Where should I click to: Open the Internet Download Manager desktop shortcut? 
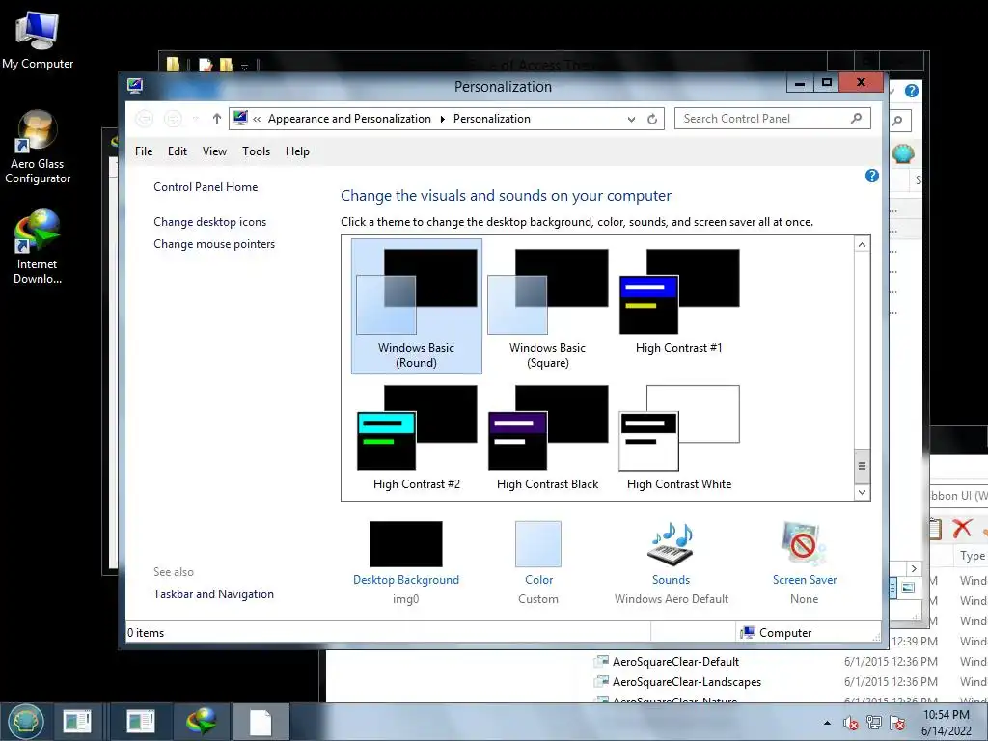(38, 247)
